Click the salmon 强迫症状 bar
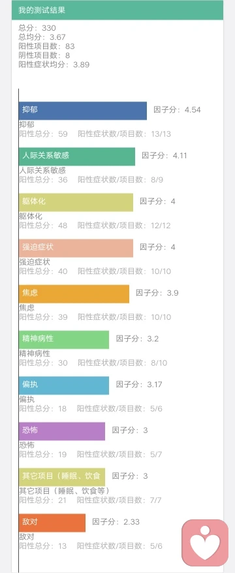 pyautogui.click(x=76, y=248)
